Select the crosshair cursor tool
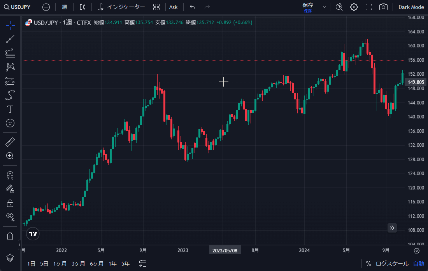This screenshot has width=428, height=271. pos(10,25)
